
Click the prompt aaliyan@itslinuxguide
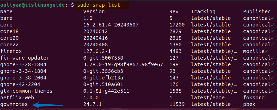click(32, 5)
